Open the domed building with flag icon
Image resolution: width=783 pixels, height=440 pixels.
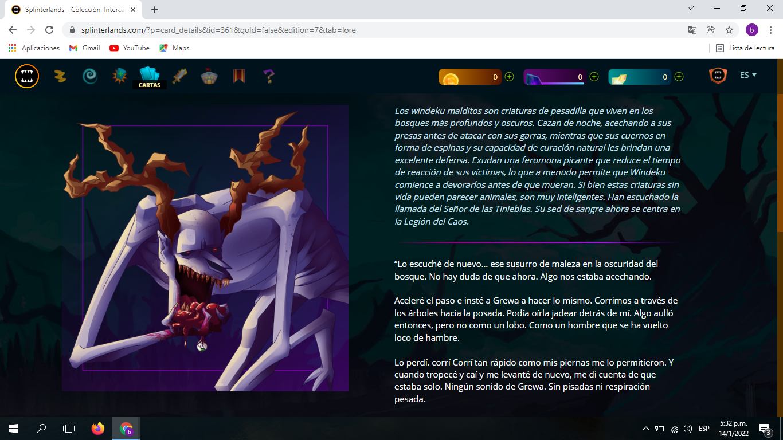tap(209, 76)
